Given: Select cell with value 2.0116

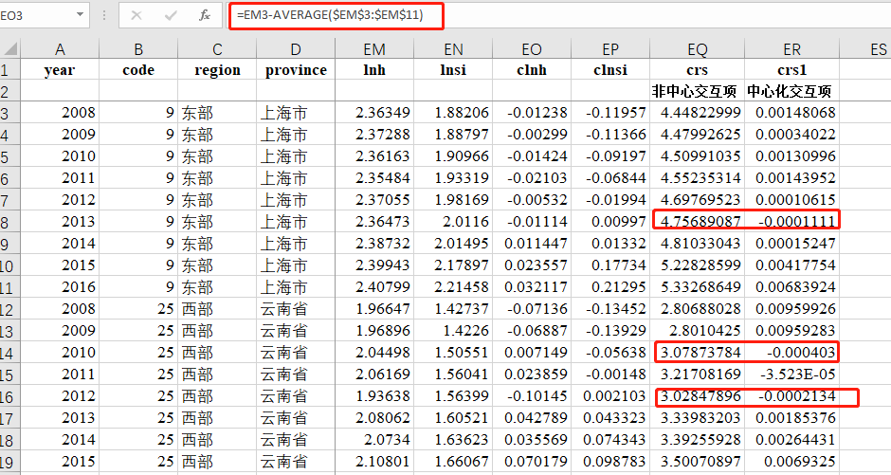Looking at the screenshot, I should point(453,222).
